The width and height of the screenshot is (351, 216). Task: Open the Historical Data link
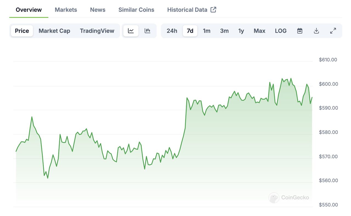[x=187, y=10]
